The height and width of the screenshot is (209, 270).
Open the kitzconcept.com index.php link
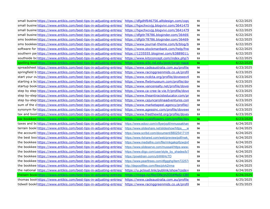[157, 58]
